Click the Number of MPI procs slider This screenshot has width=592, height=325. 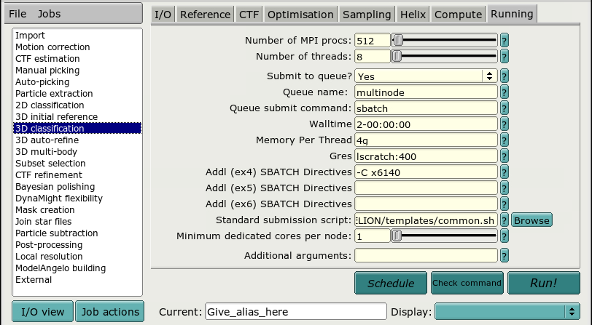click(445, 40)
